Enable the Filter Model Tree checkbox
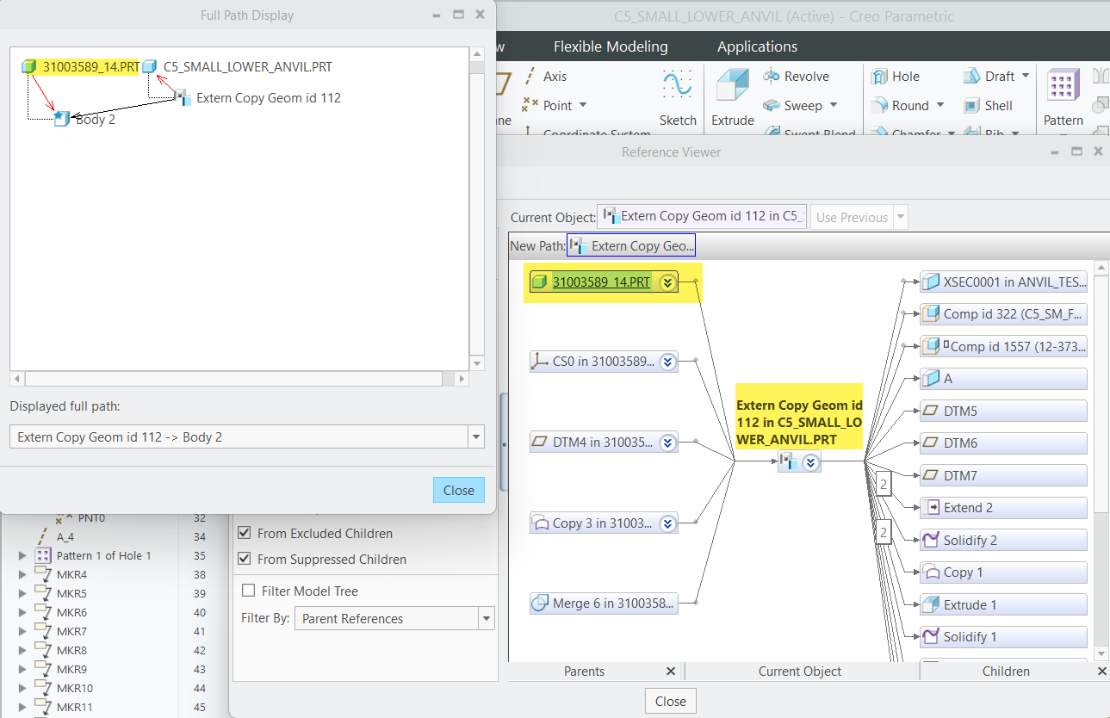The height and width of the screenshot is (718, 1110). click(x=249, y=589)
